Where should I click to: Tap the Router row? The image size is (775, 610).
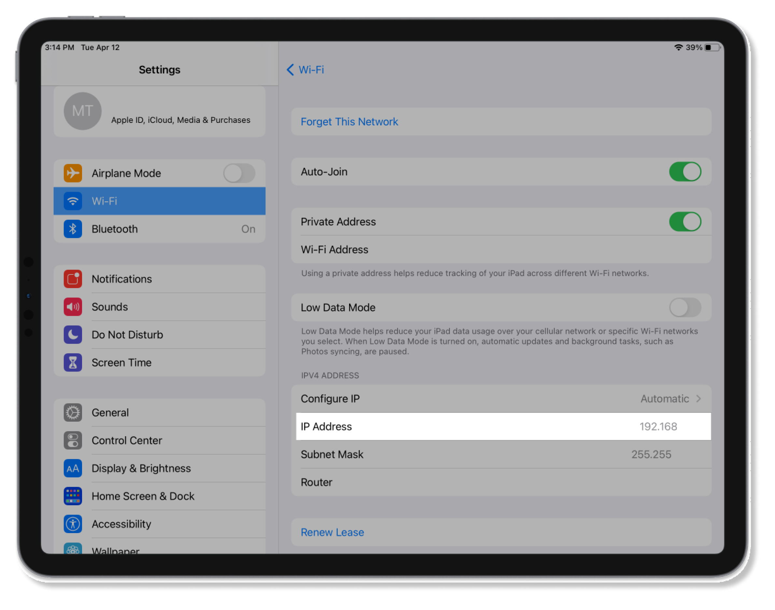pyautogui.click(x=501, y=482)
